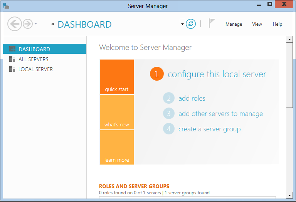The height and width of the screenshot is (202, 296).
Task: Select LOCAL SERVER in the left pane
Action: click(45, 69)
